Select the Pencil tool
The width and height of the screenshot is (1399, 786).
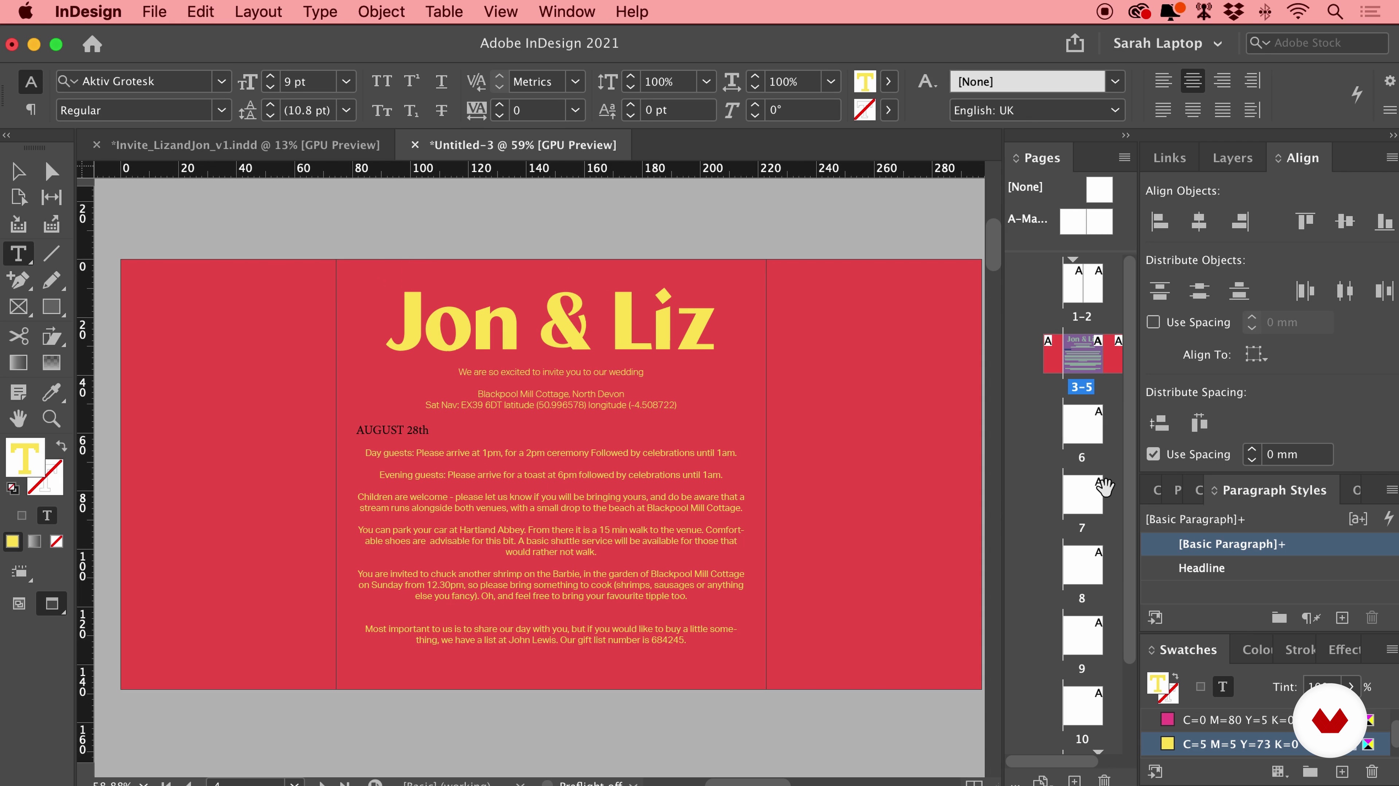click(x=52, y=281)
